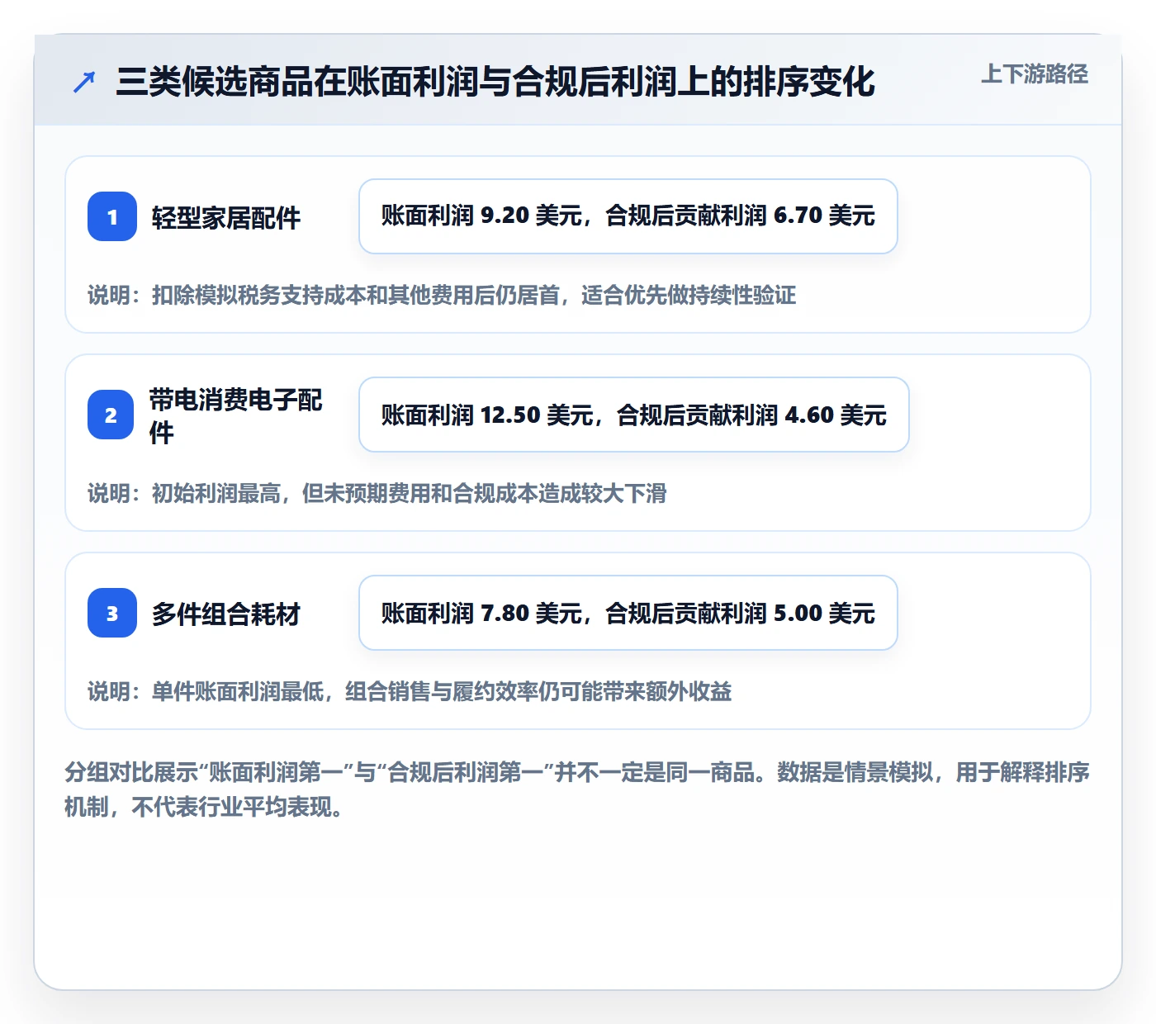The height and width of the screenshot is (1024, 1156).
Task: Click the value box with 账面利润 12.50 美元
Action: coord(634,415)
